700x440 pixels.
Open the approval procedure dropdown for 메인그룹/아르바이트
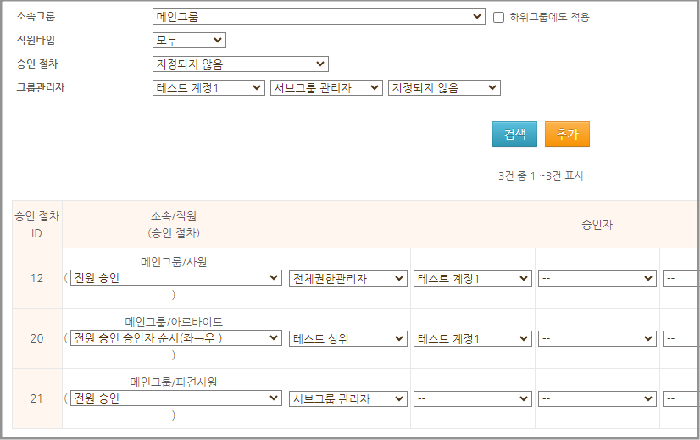[x=175, y=338]
